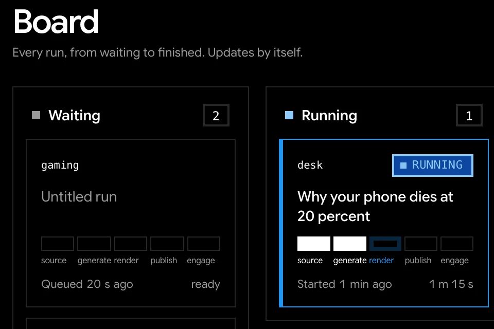Click the blue render label on desk card
Screen dimensions: 494x329
point(381,260)
